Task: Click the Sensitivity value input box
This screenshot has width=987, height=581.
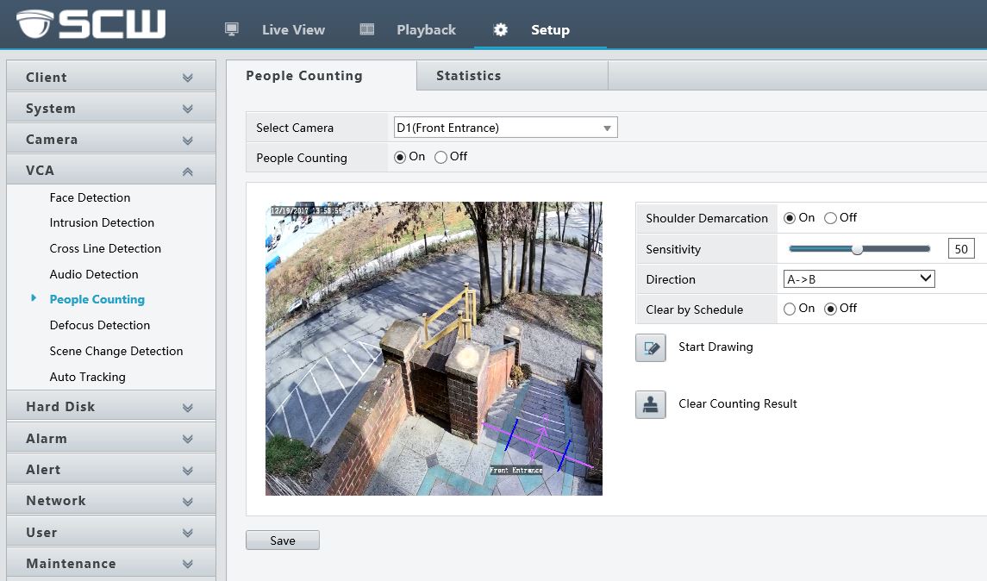Action: [x=960, y=249]
